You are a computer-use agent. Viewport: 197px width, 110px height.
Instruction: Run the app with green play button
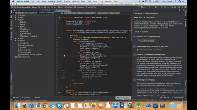point(149,7)
